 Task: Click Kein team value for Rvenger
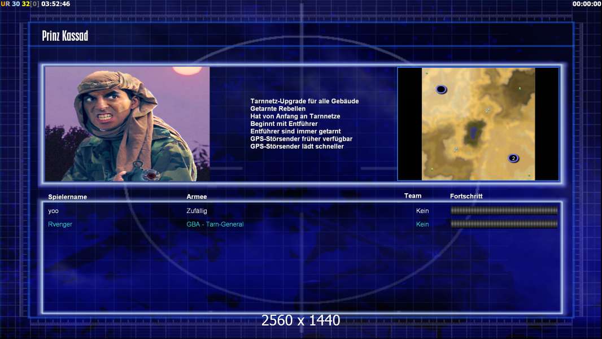[x=422, y=224]
